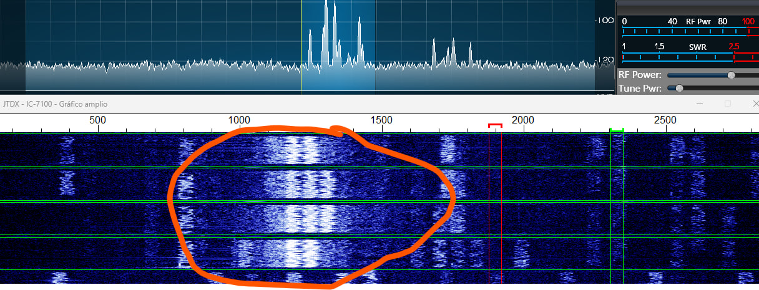Click the RF Pwr meter bar
759x290 pixels.
coord(687,31)
